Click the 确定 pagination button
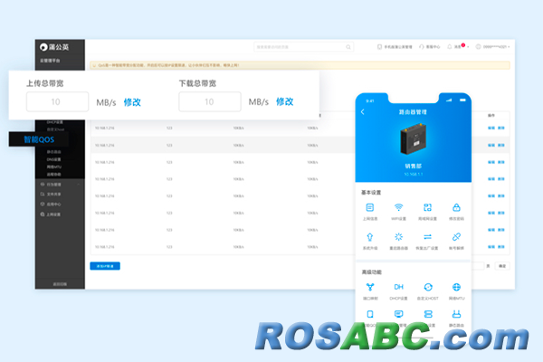Screen dimensions: 543x362 pos(502,266)
